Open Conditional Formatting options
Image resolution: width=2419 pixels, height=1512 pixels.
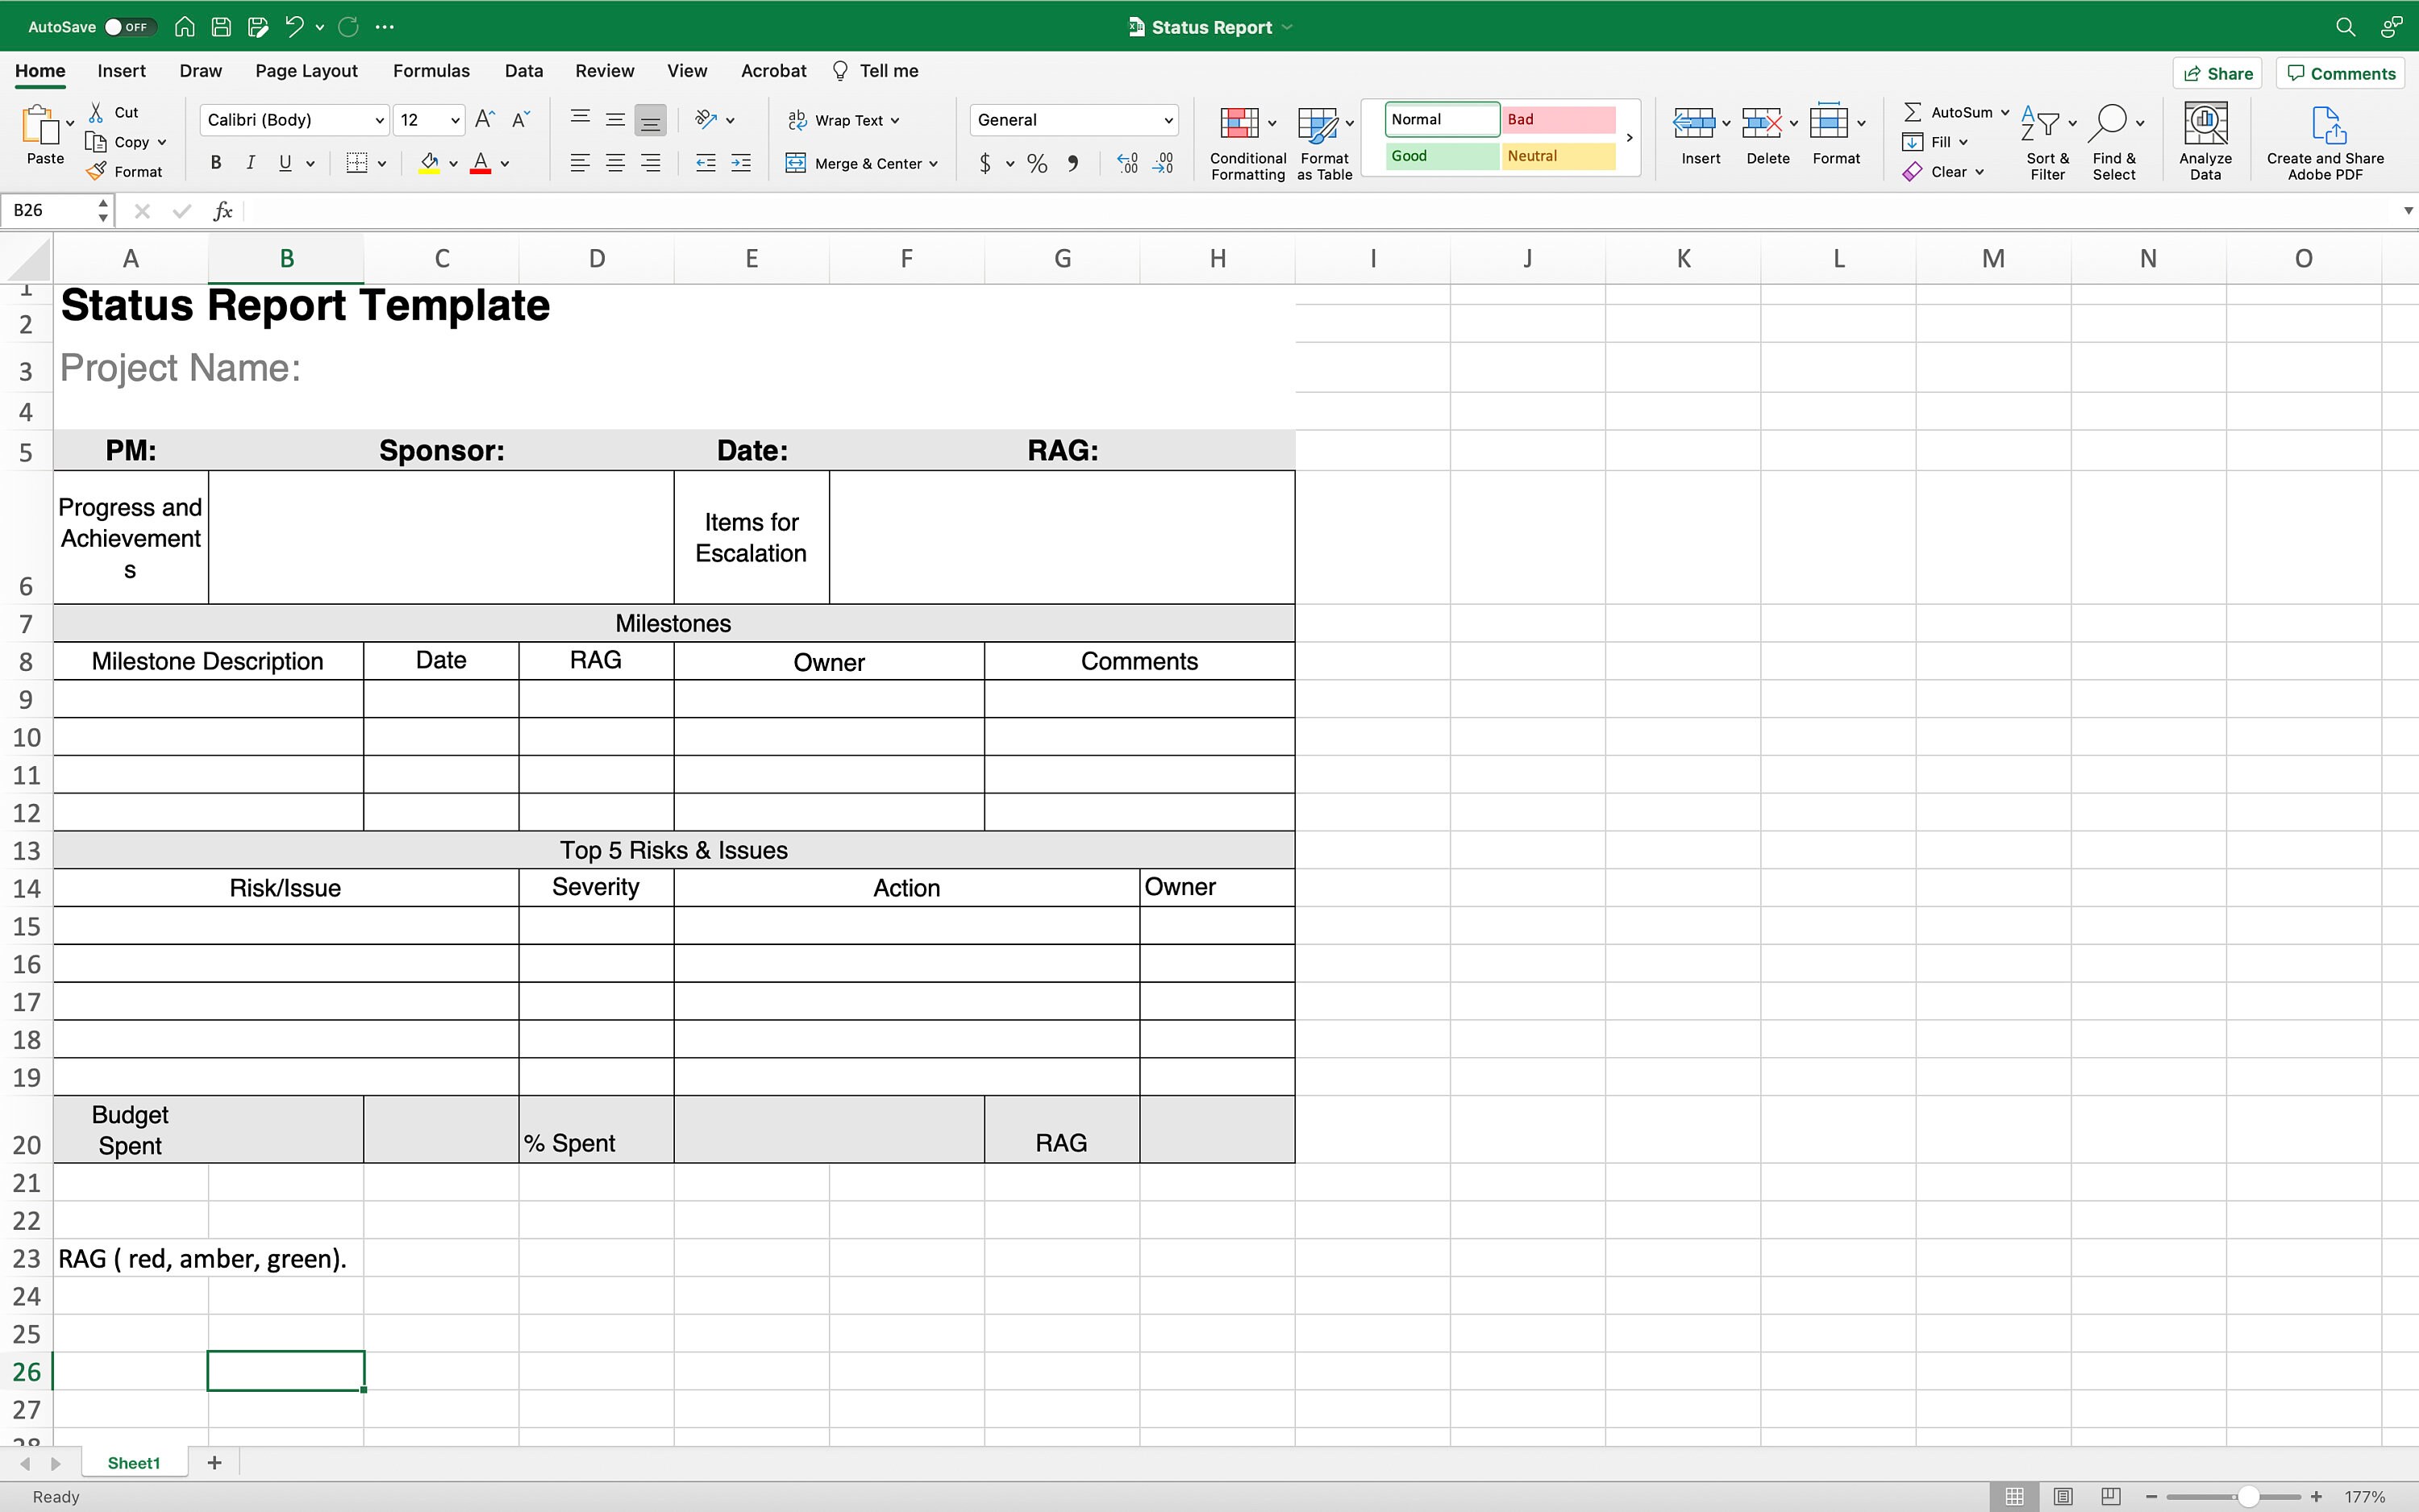click(1246, 140)
